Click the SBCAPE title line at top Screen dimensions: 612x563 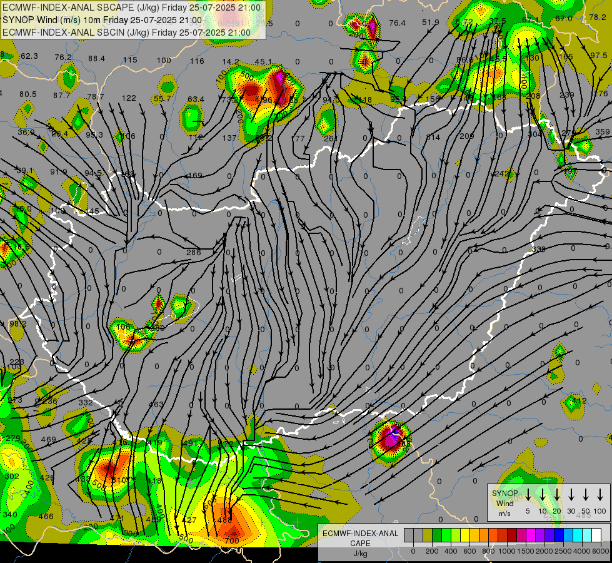pyautogui.click(x=131, y=8)
